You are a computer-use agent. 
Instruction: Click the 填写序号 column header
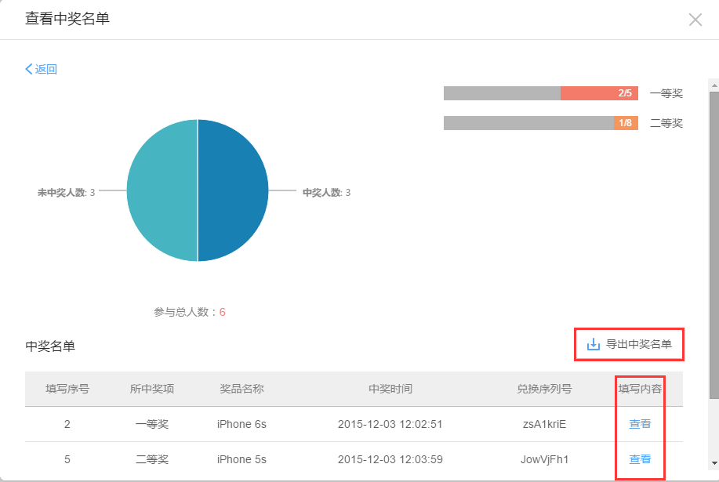[x=67, y=389]
